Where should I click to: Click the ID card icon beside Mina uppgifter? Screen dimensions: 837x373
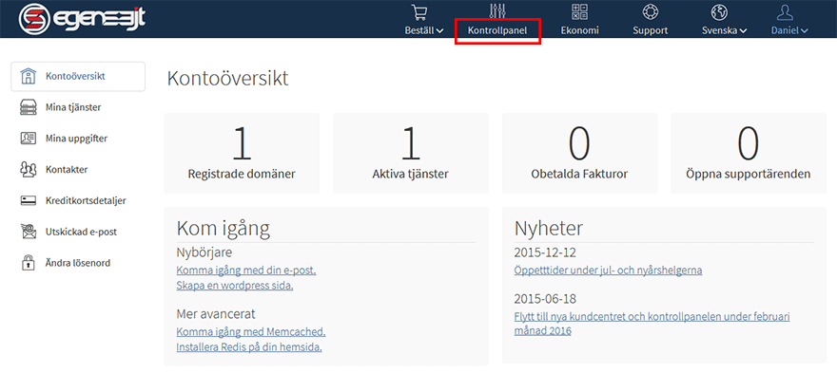28,139
